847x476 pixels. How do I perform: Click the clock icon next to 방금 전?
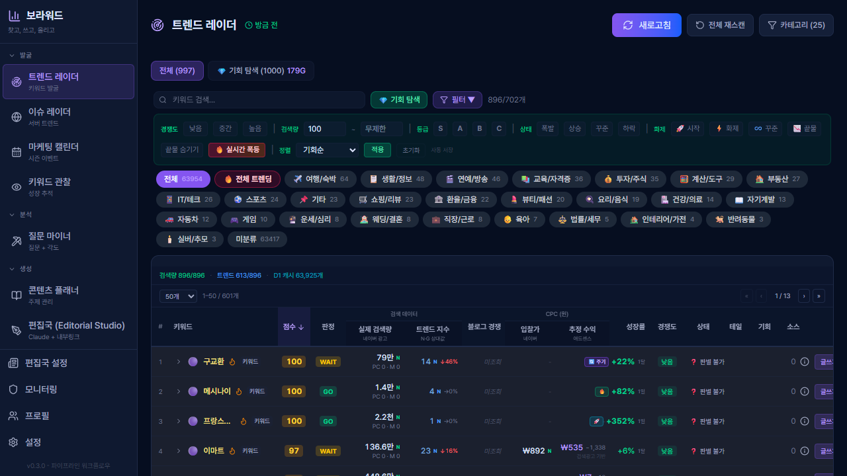tap(249, 25)
